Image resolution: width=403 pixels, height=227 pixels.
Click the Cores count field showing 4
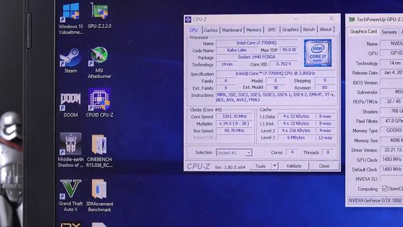(292, 153)
